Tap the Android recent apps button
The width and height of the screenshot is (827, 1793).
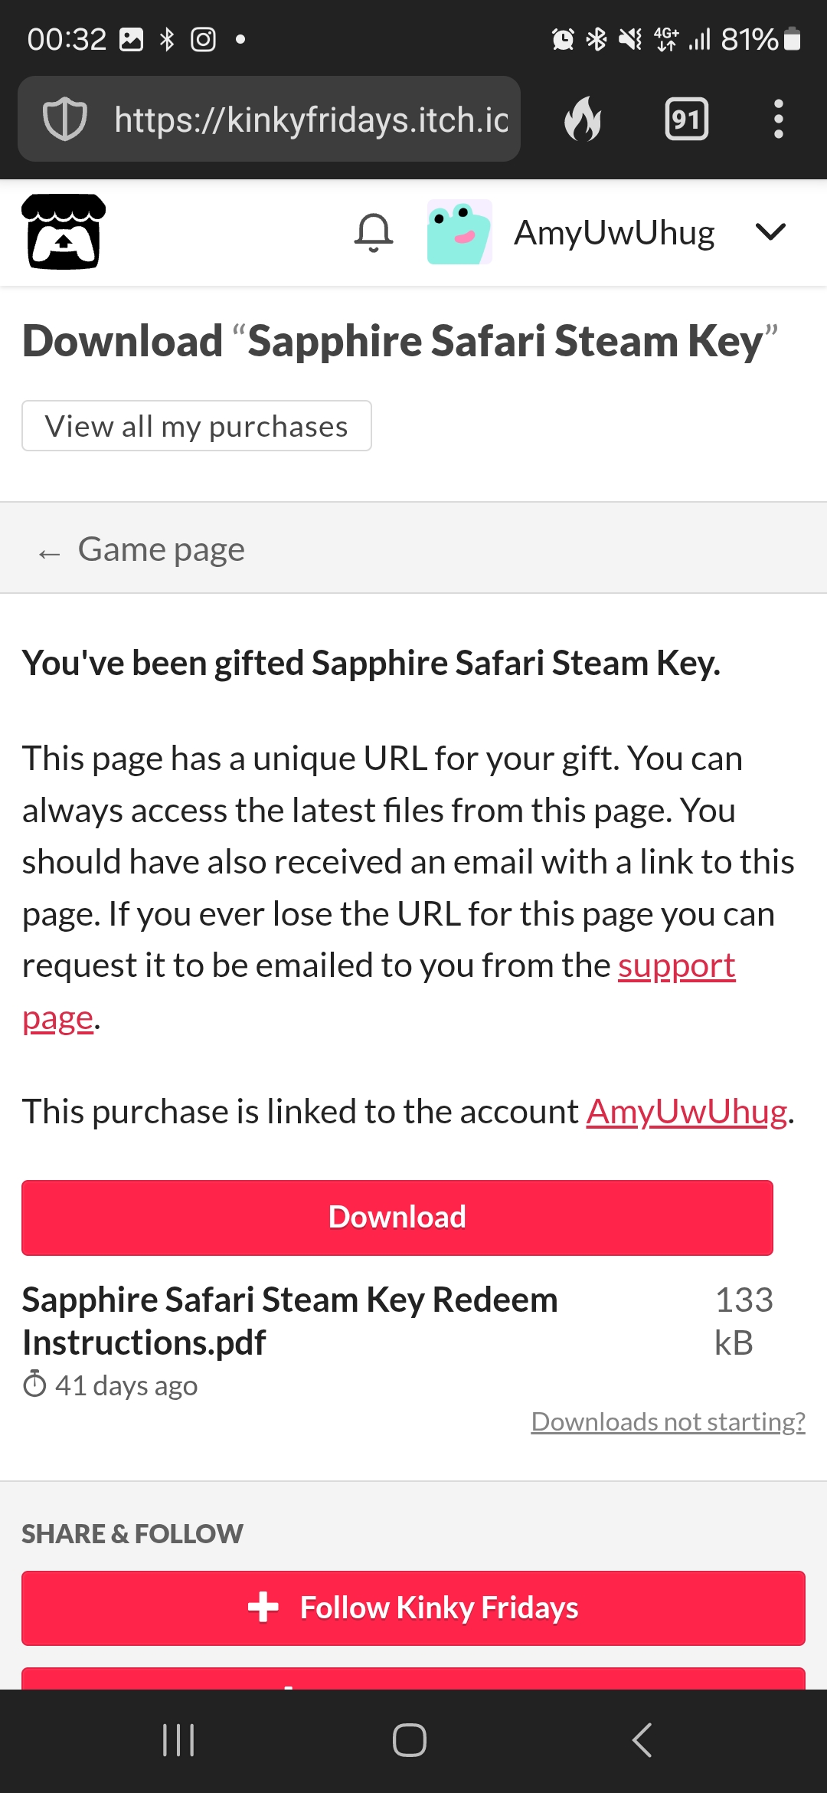pyautogui.click(x=178, y=1740)
